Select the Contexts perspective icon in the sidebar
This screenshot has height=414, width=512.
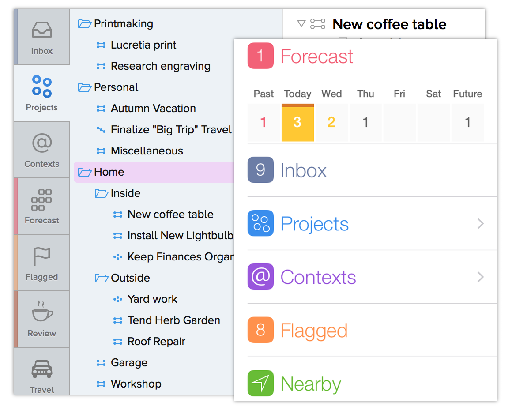[42, 143]
